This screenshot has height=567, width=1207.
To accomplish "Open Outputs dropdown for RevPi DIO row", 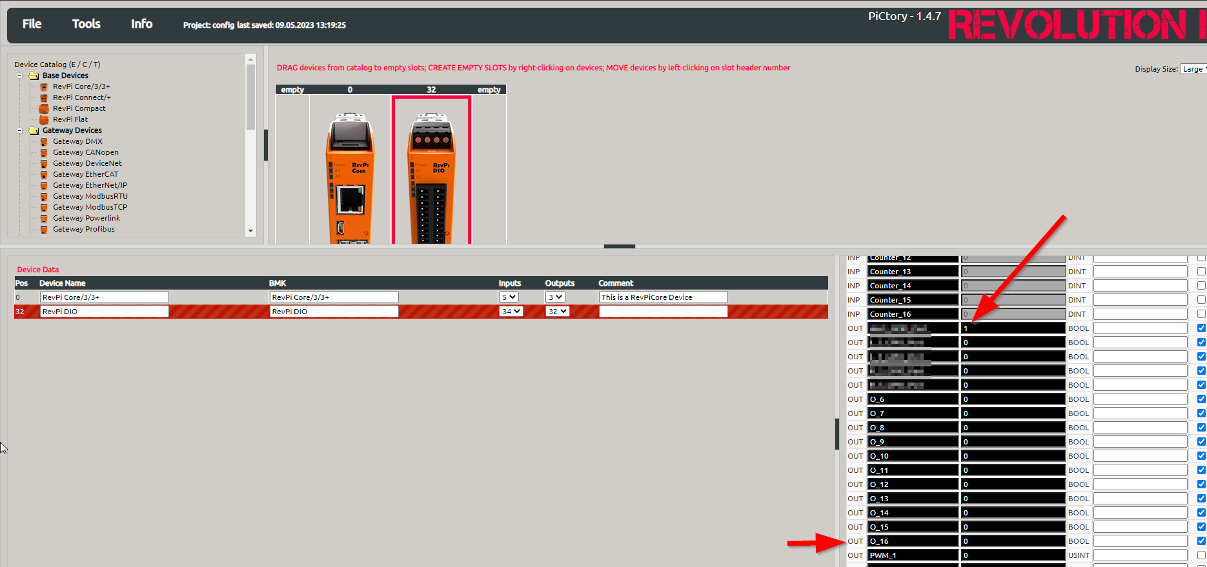I will point(557,312).
